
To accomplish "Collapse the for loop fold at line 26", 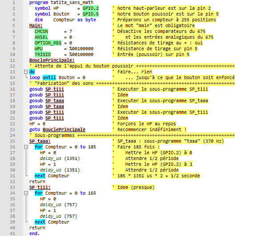I will pos(26,147).
